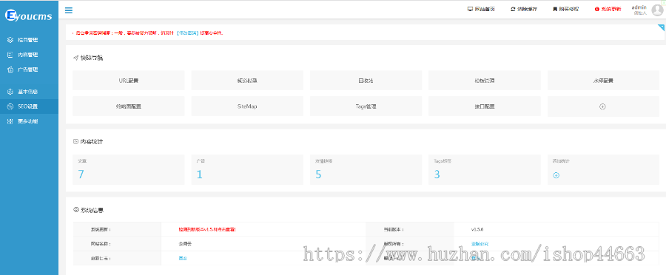Open the 缩略图配置 shortcut
The height and width of the screenshot is (275, 666).
coord(128,106)
